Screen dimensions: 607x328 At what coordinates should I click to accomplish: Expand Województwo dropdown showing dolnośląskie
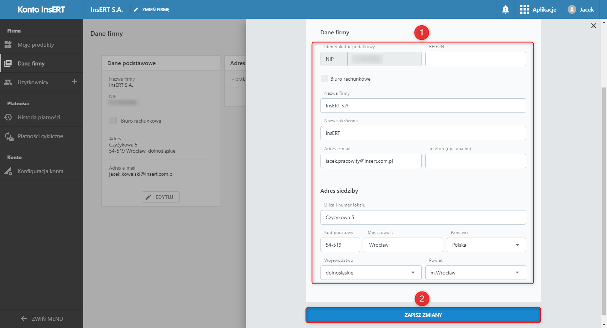point(371,273)
